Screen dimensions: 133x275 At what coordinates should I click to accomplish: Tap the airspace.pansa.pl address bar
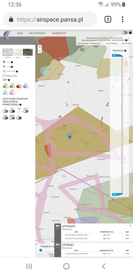coord(50,19)
